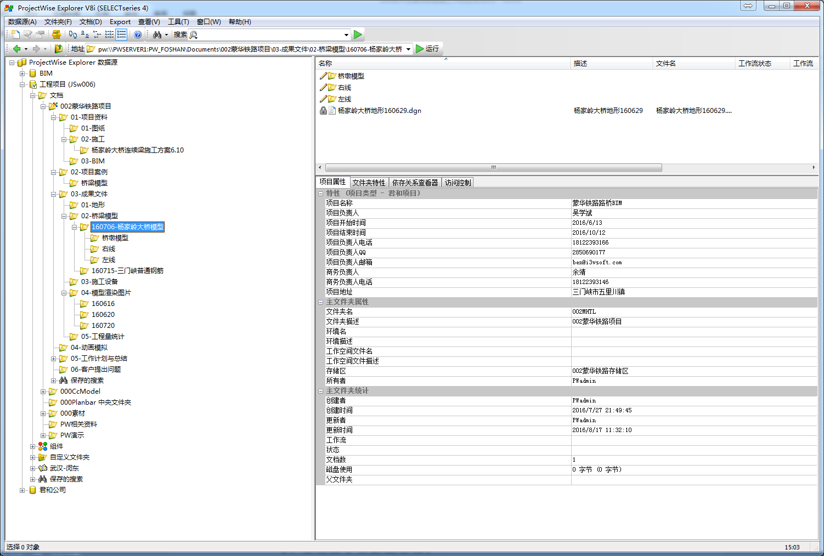
Task: Click the new document toolbar icon
Action: pyautogui.click(x=15, y=35)
